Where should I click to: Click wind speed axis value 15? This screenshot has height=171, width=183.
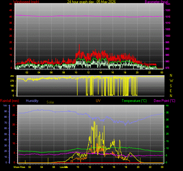(x=10, y=49)
